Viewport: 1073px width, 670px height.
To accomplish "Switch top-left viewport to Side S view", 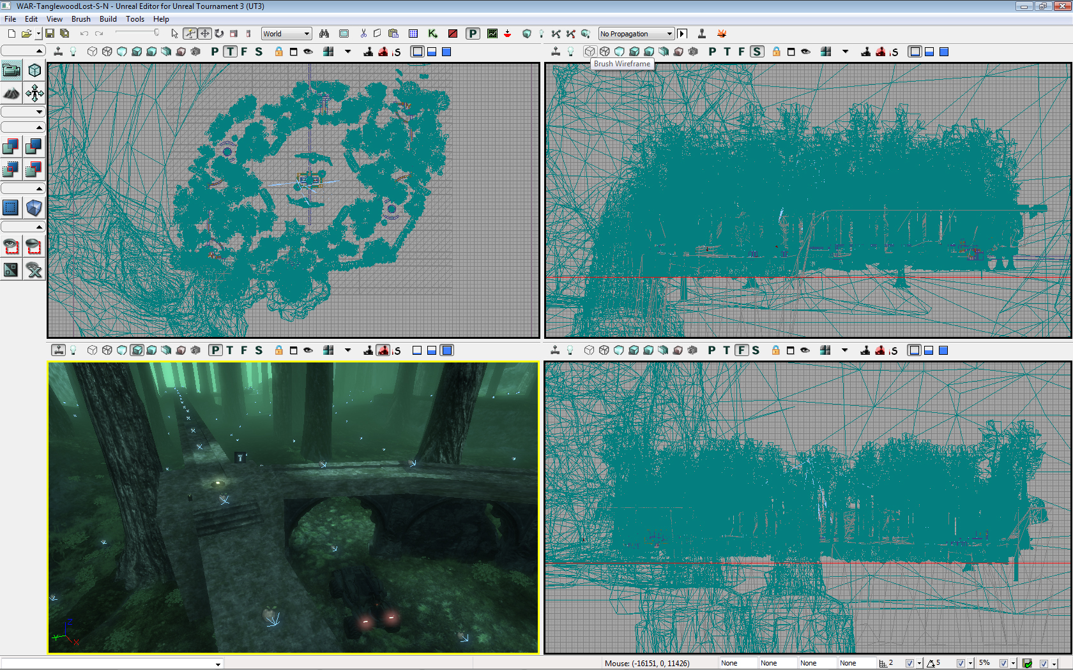I will point(259,52).
